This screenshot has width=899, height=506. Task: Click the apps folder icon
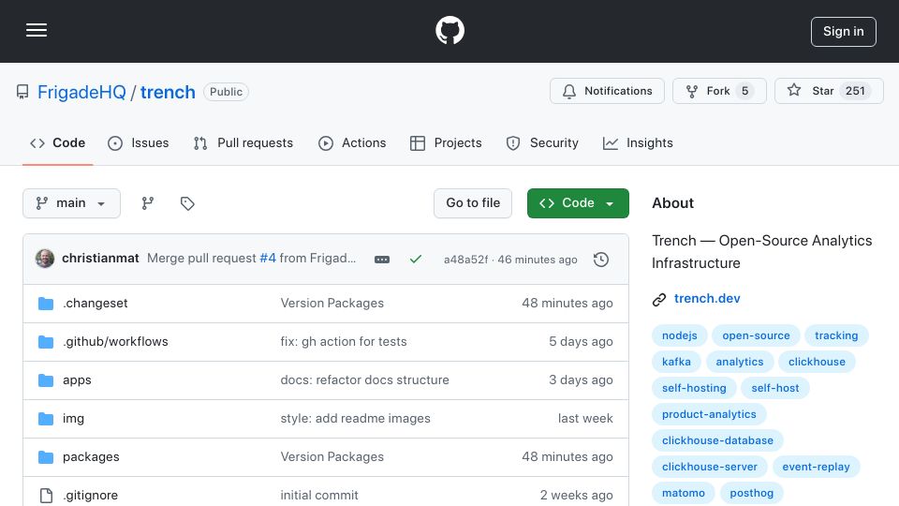(x=46, y=380)
